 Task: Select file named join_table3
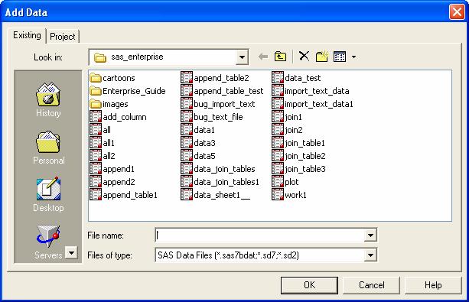298,169
